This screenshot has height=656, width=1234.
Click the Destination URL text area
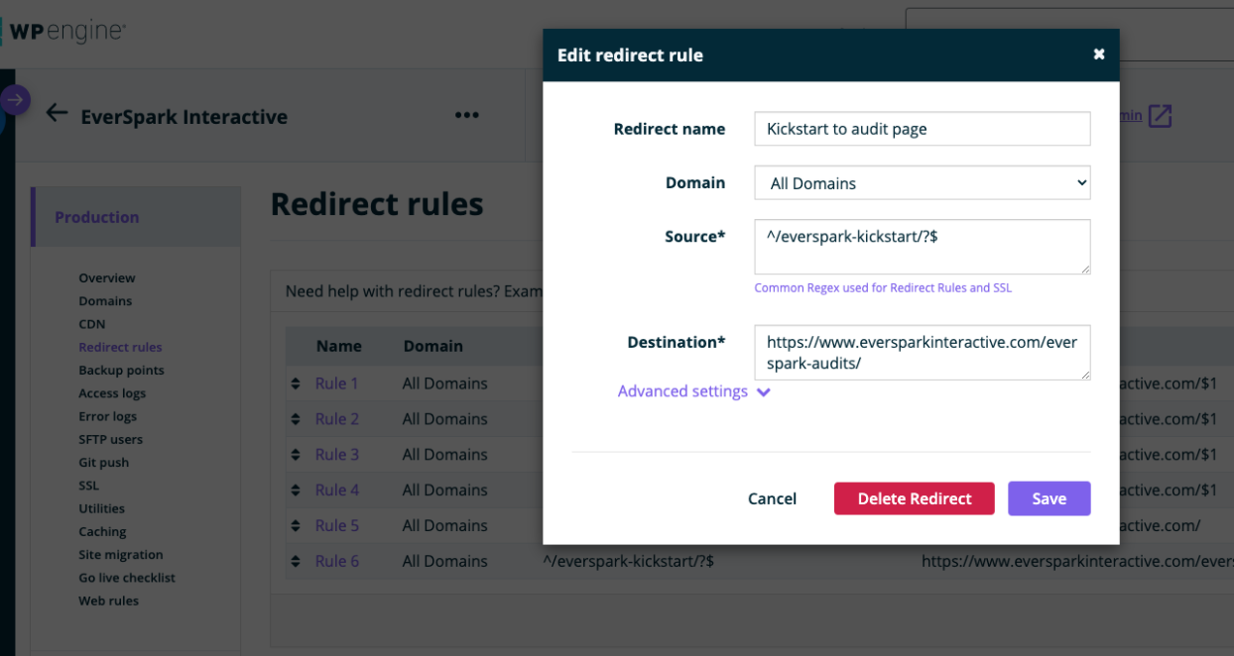(922, 352)
